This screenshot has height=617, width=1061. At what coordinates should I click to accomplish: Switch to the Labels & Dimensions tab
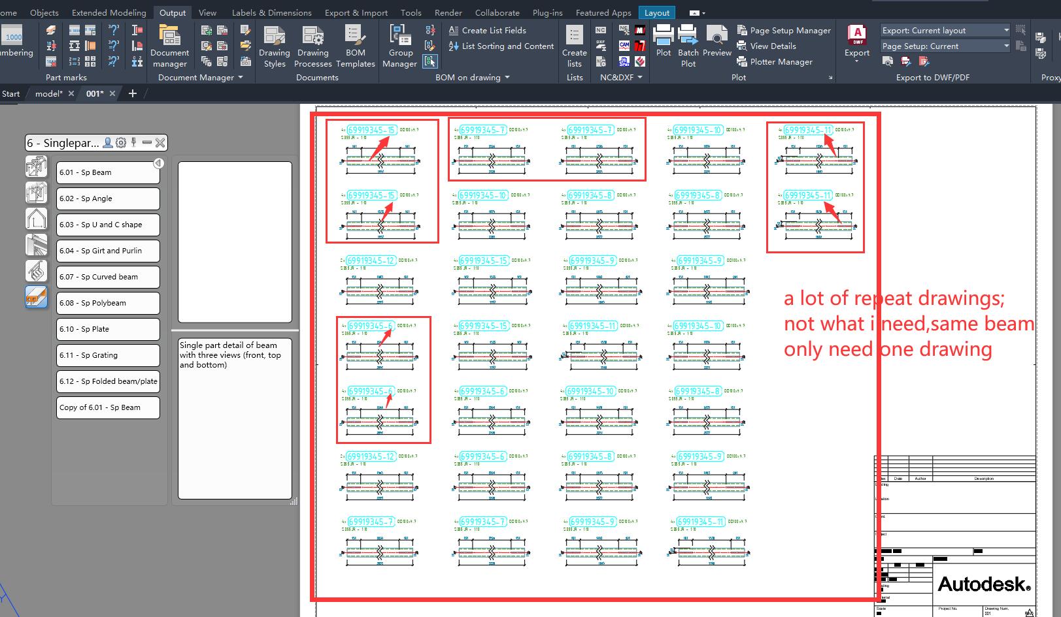pyautogui.click(x=271, y=12)
